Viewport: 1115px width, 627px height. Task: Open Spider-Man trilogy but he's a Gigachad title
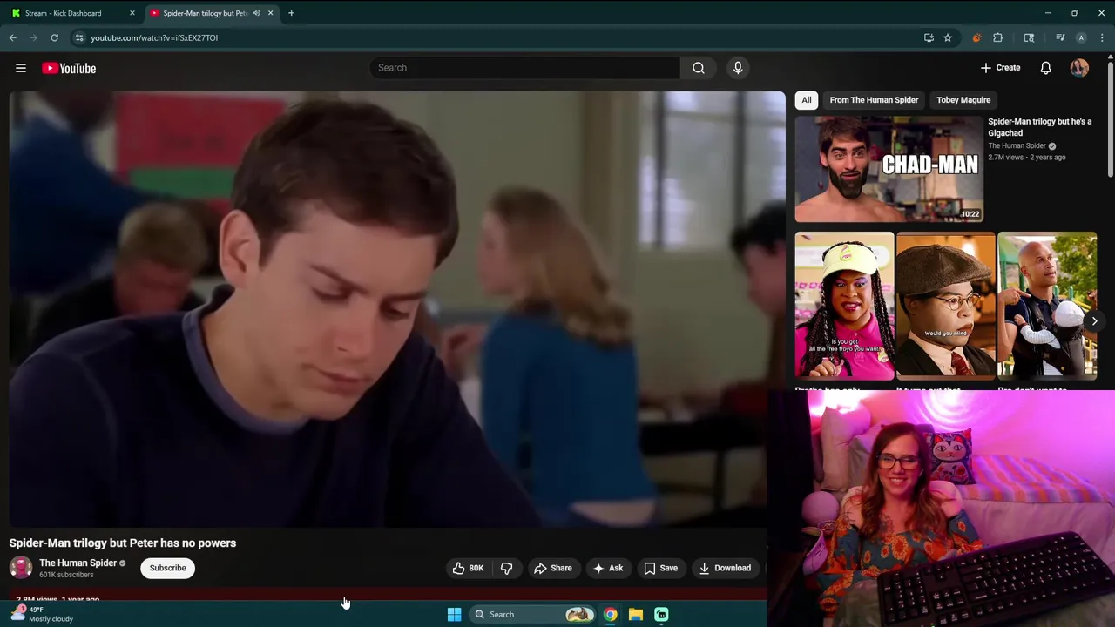point(1039,127)
